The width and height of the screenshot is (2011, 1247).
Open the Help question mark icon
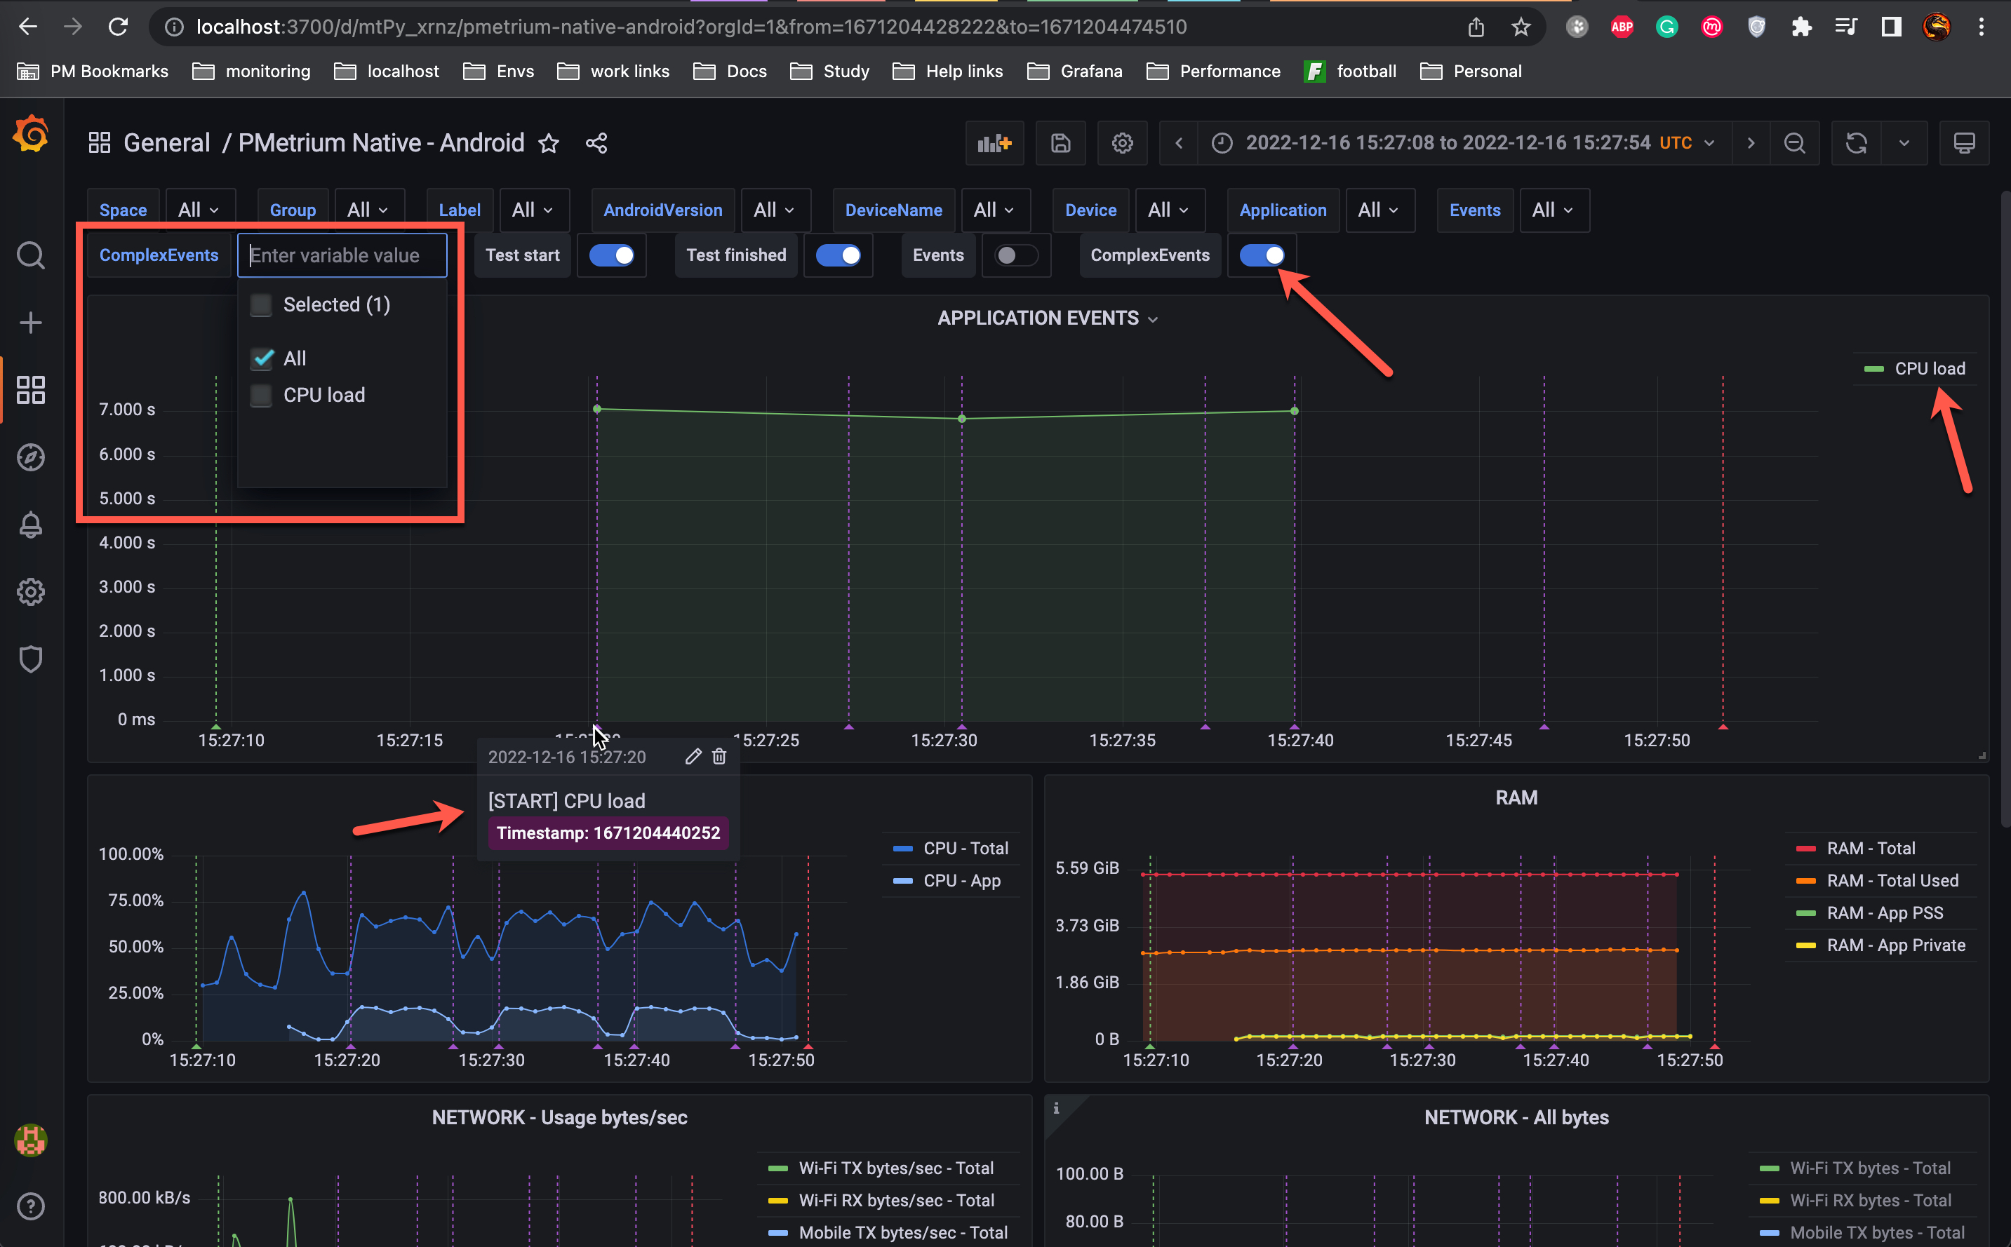(x=30, y=1206)
